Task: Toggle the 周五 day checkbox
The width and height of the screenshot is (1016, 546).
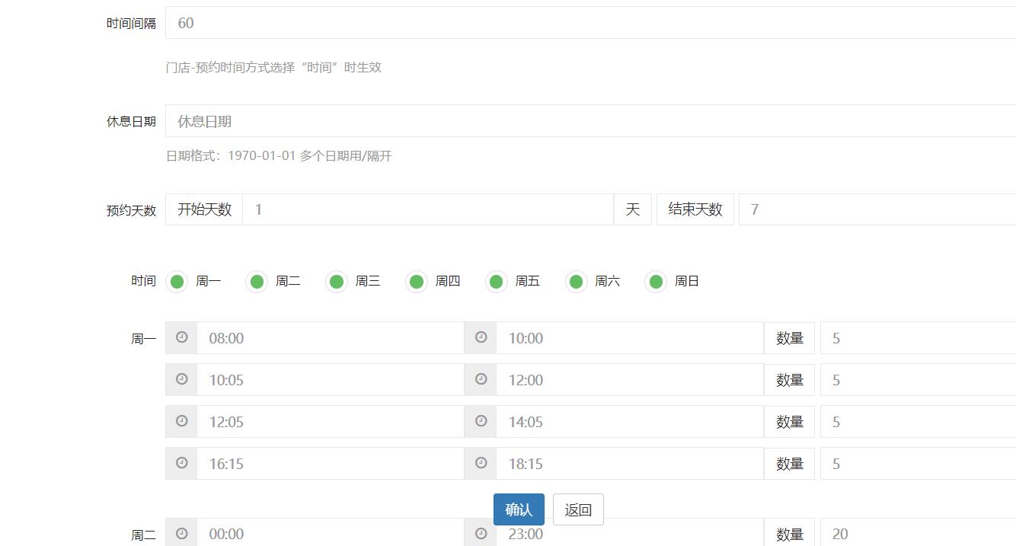Action: (497, 282)
